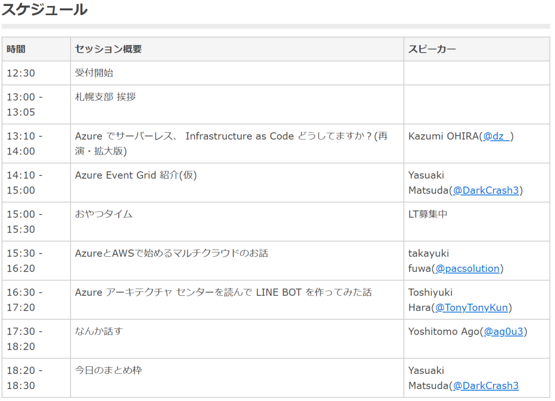
Task: Select the 18:20 - 18:30 time cell
Action: point(36,378)
